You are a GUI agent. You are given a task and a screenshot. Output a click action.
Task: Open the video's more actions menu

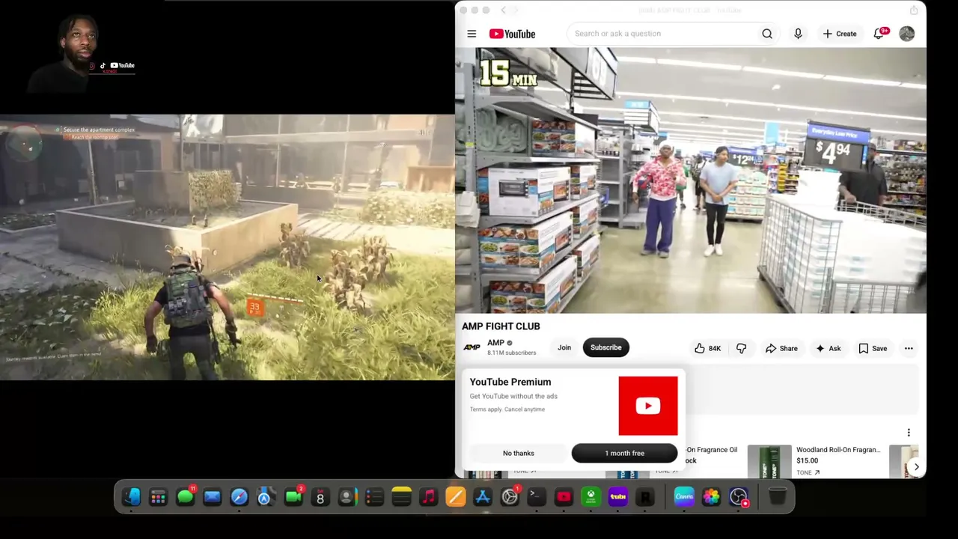[909, 348]
